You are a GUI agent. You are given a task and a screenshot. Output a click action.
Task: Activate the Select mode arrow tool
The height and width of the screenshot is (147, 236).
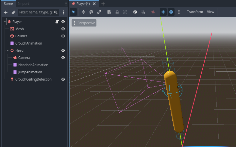coord(74,12)
